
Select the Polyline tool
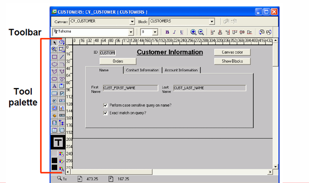62,72
